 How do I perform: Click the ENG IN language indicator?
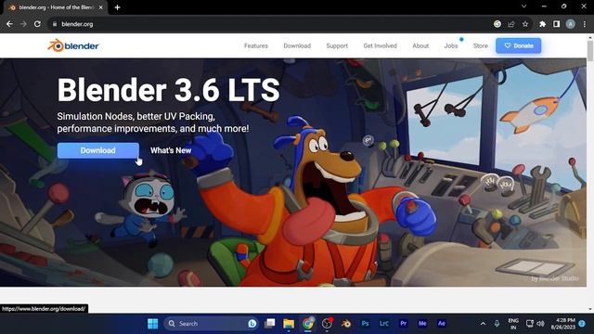513,324
